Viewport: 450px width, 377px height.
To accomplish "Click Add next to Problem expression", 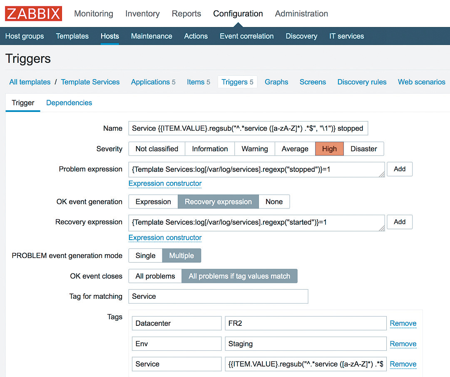I will (x=399, y=169).
